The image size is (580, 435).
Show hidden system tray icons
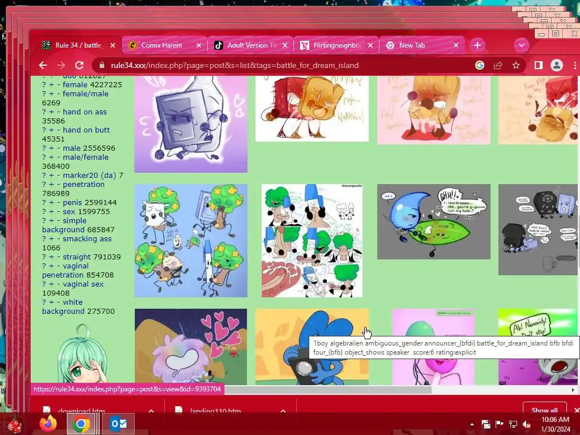[472, 424]
